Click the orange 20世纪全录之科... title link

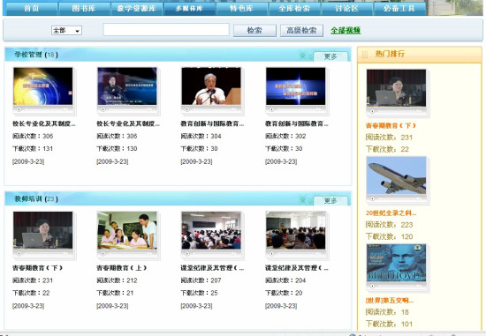coord(391,213)
